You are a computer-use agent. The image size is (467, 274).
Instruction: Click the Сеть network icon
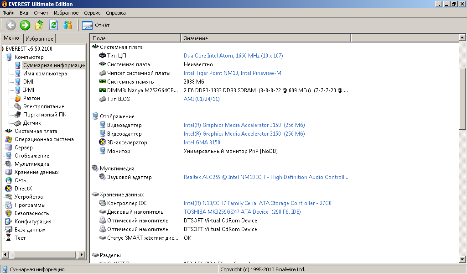point(9,180)
